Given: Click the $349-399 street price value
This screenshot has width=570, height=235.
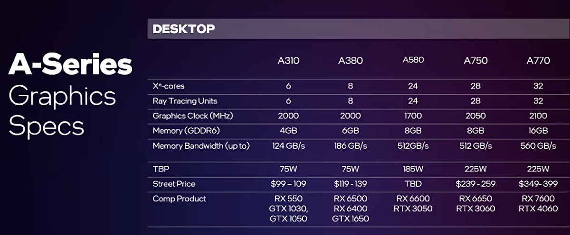Looking at the screenshot, I should 538,184.
